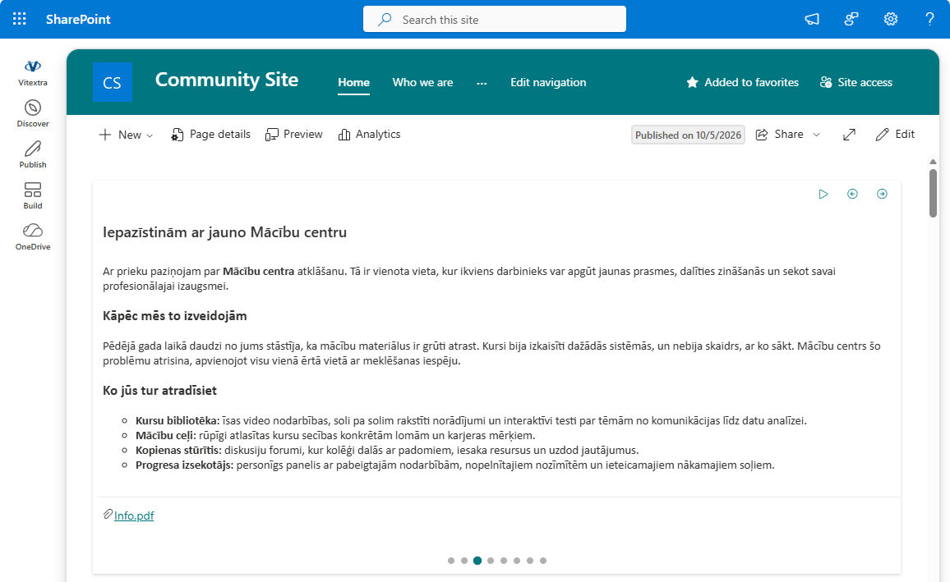Open the megaphone announcements icon

tap(812, 20)
